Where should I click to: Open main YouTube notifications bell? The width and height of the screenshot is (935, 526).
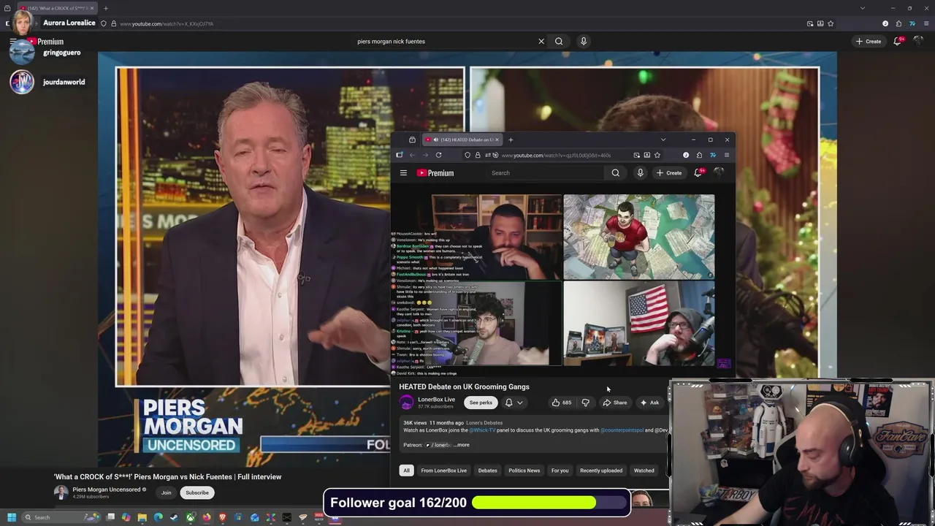[898, 42]
